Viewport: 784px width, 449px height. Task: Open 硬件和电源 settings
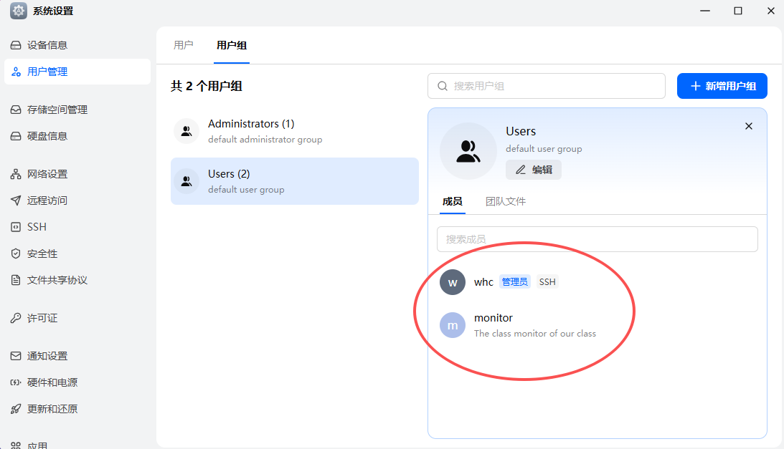[x=77, y=382]
